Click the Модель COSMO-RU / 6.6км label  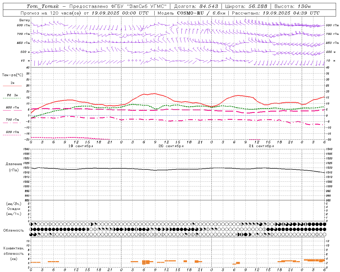click(x=191, y=13)
